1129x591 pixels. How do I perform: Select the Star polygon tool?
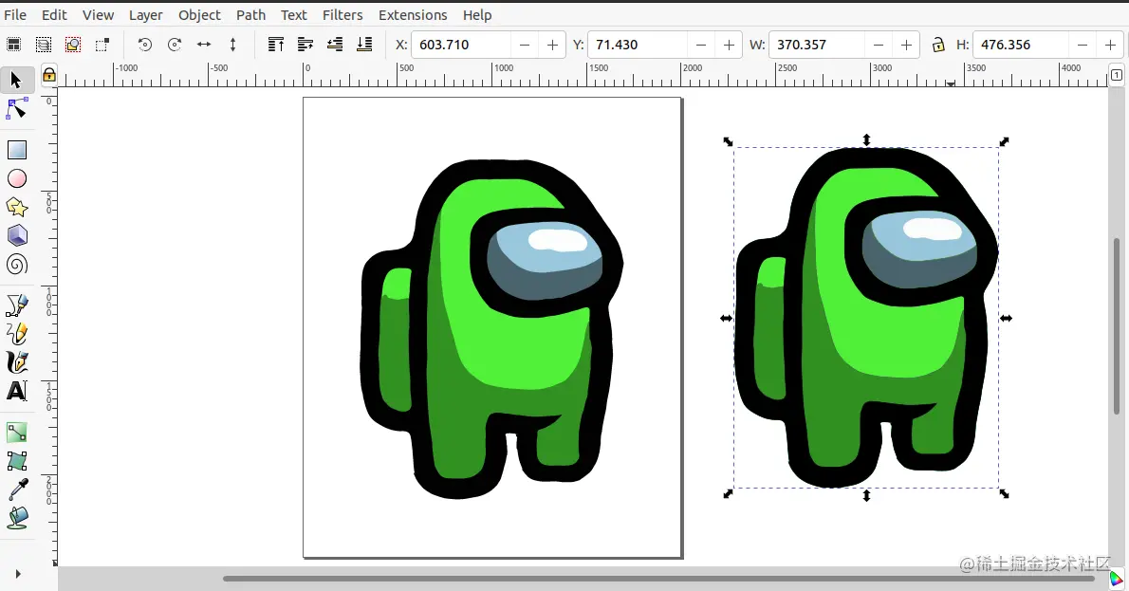(x=16, y=208)
